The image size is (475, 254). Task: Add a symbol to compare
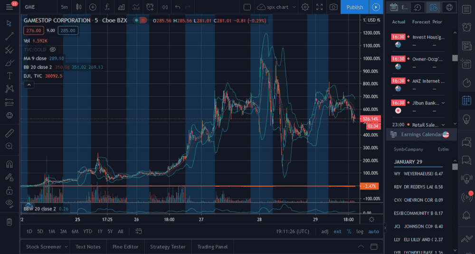[x=93, y=7]
